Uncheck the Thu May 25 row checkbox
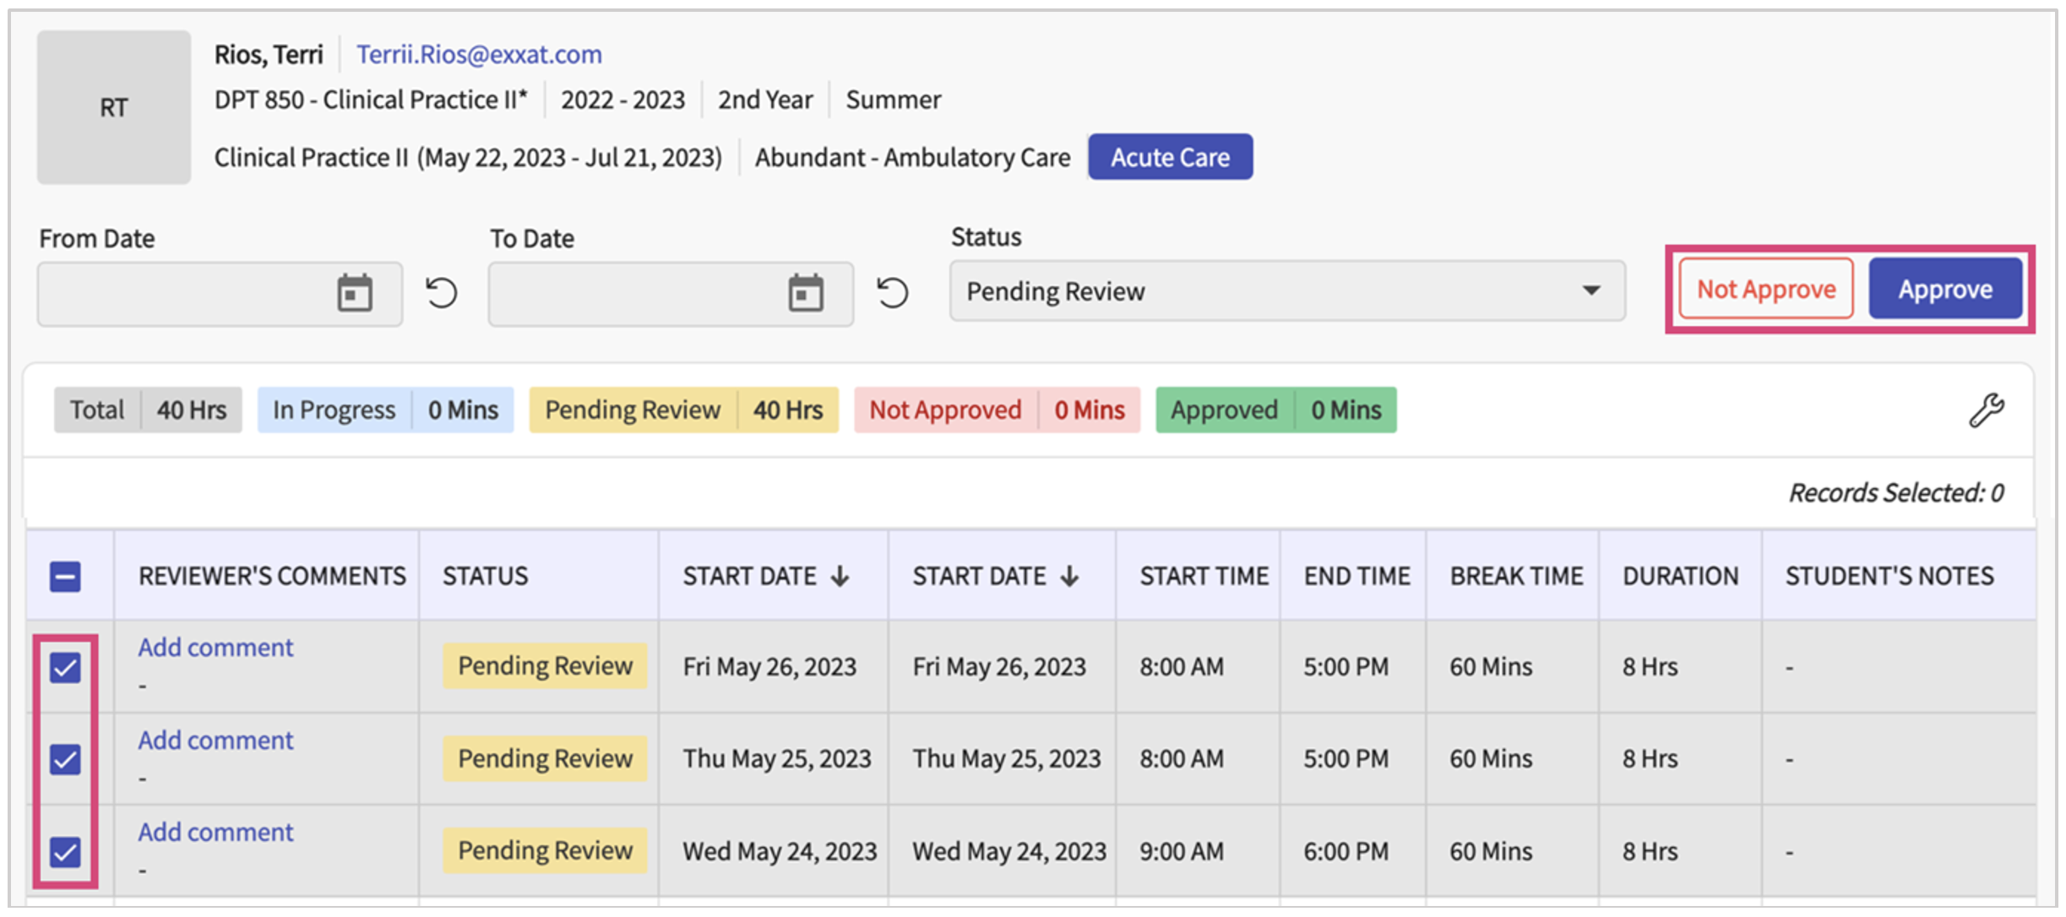This screenshot has height=917, width=2066. [65, 759]
